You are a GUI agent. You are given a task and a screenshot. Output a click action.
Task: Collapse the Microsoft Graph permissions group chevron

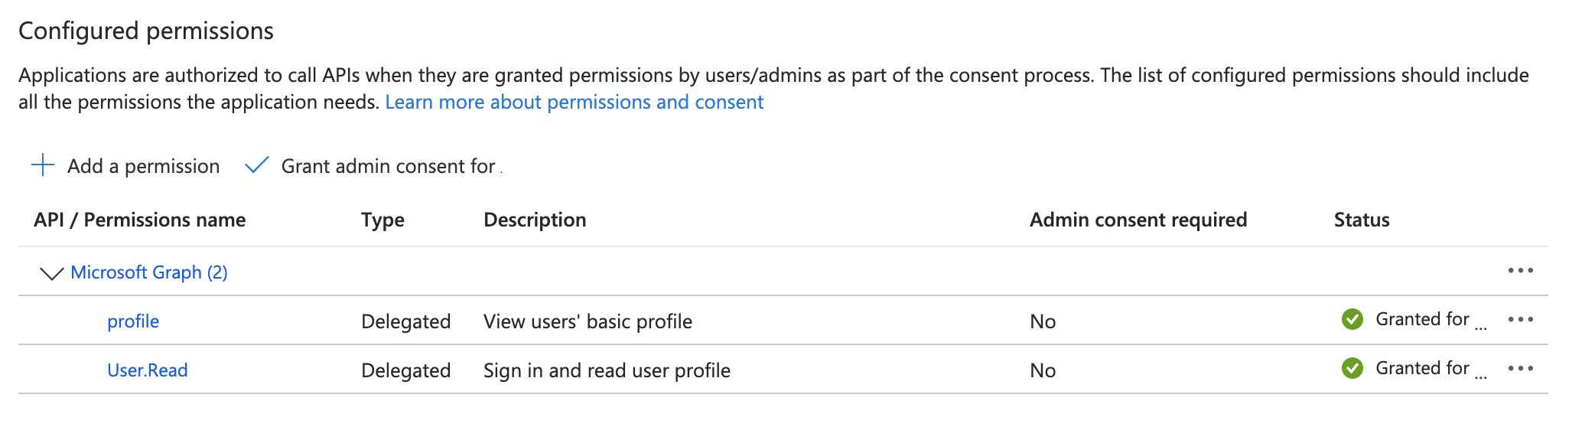point(51,273)
